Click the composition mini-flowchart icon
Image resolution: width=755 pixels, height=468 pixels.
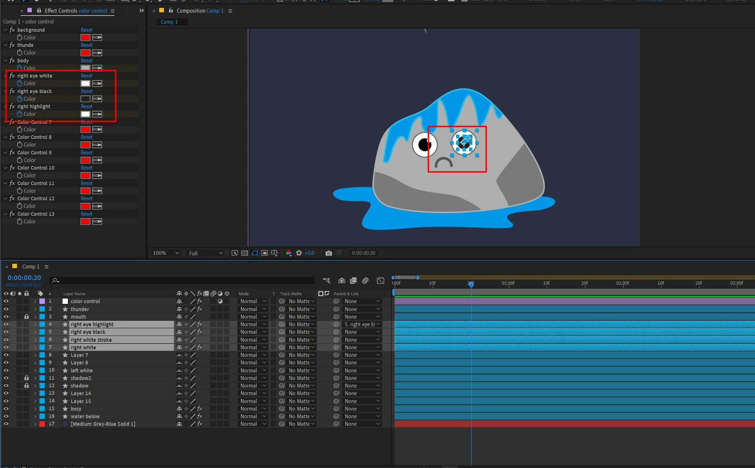326,280
